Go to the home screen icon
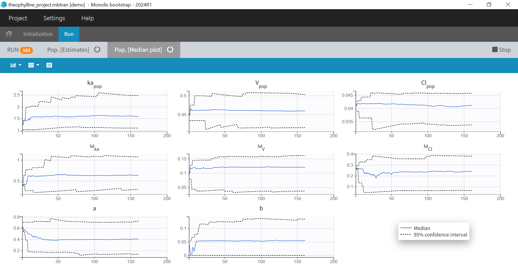518x275 pixels. pyautogui.click(x=9, y=34)
